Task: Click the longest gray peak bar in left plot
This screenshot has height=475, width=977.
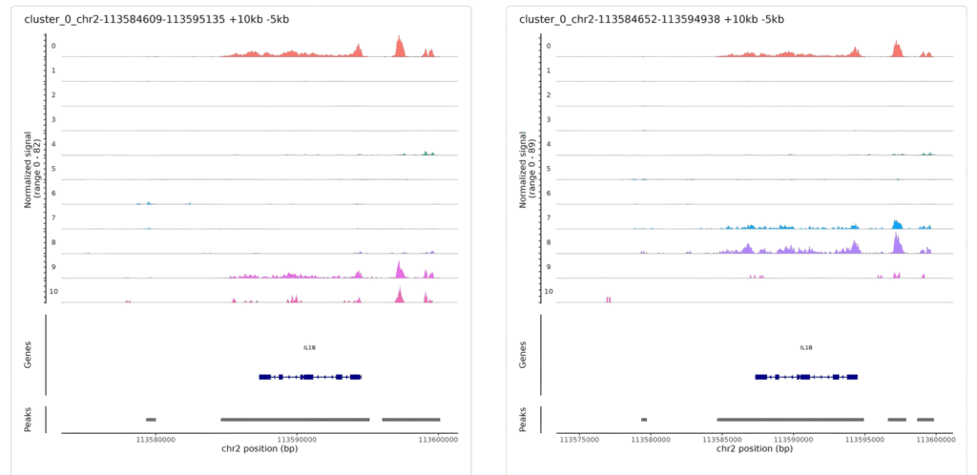Action: click(295, 419)
